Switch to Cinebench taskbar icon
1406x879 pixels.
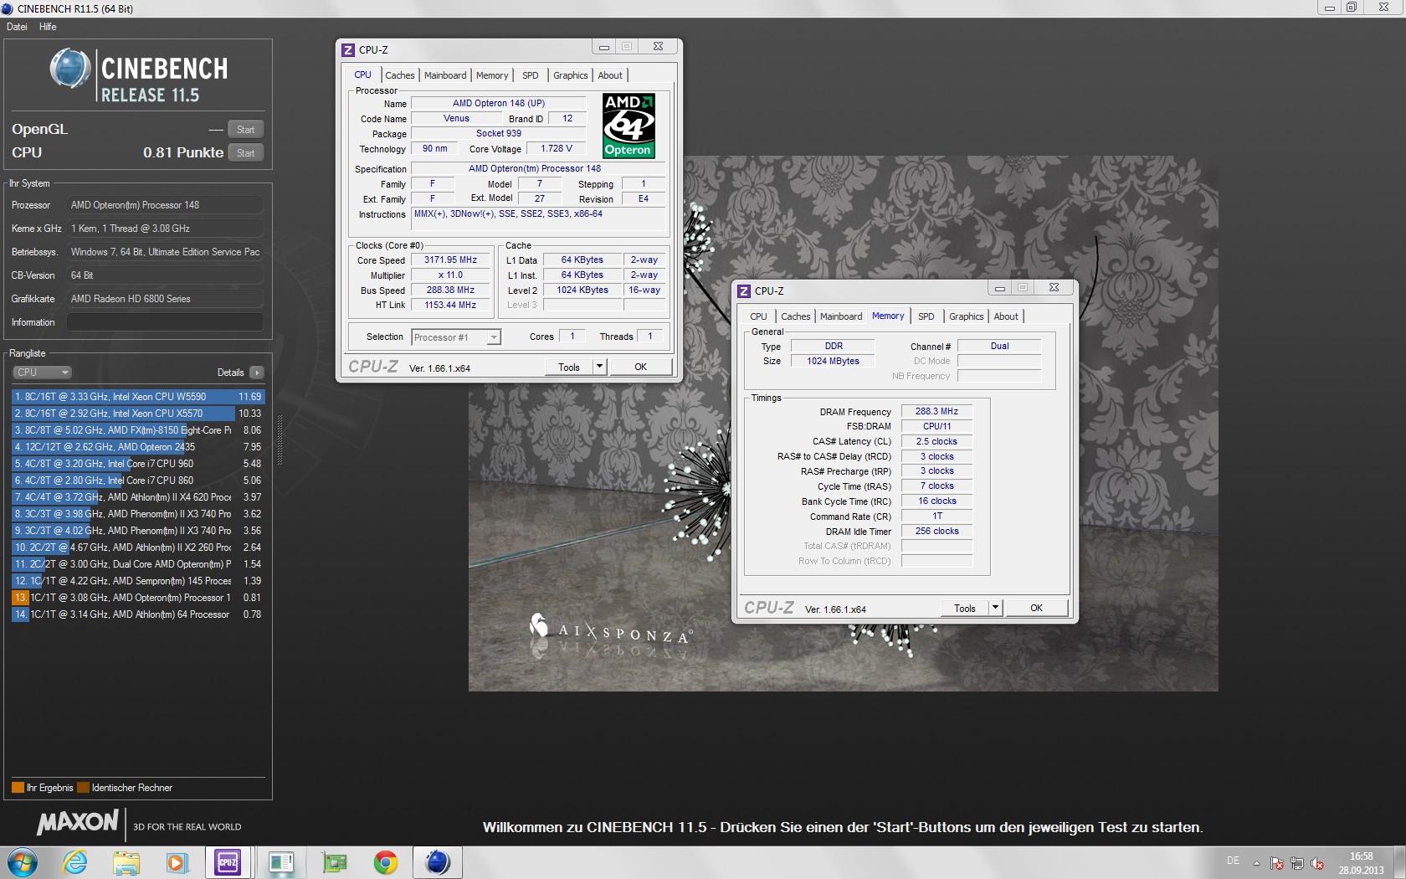[x=438, y=862]
